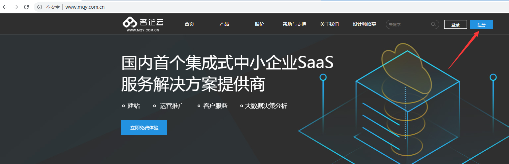
Task: Reload the page with the refresh icon
Action: [26, 7]
